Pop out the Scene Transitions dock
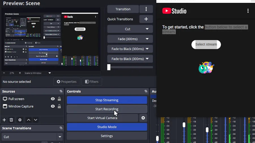Screen dimensions: 255x143 pos(61,128)
